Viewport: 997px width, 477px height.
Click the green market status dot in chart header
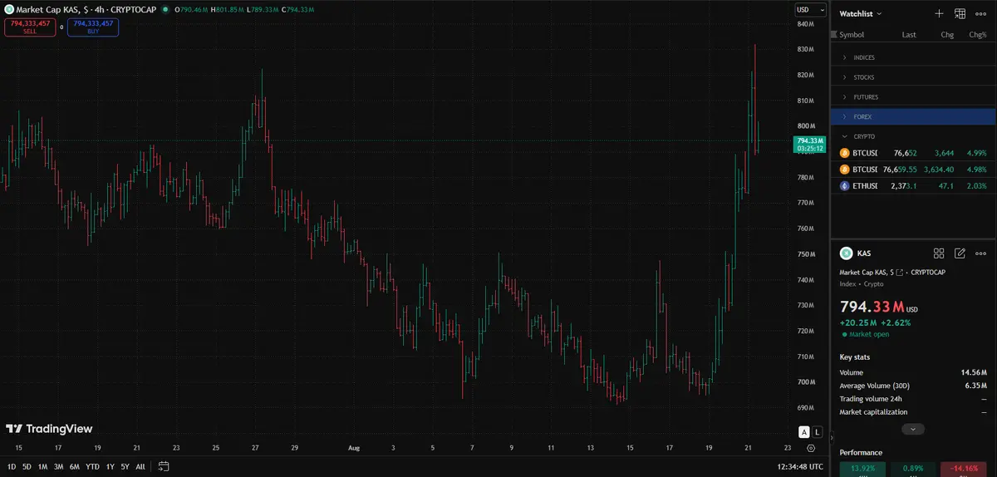pos(165,9)
